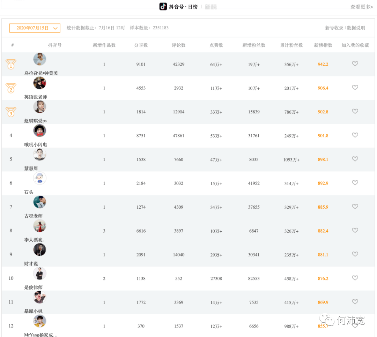Screen dimensions: 377x337
Task: Click the heart icon for 暴躁小枫
Action: [355, 302]
